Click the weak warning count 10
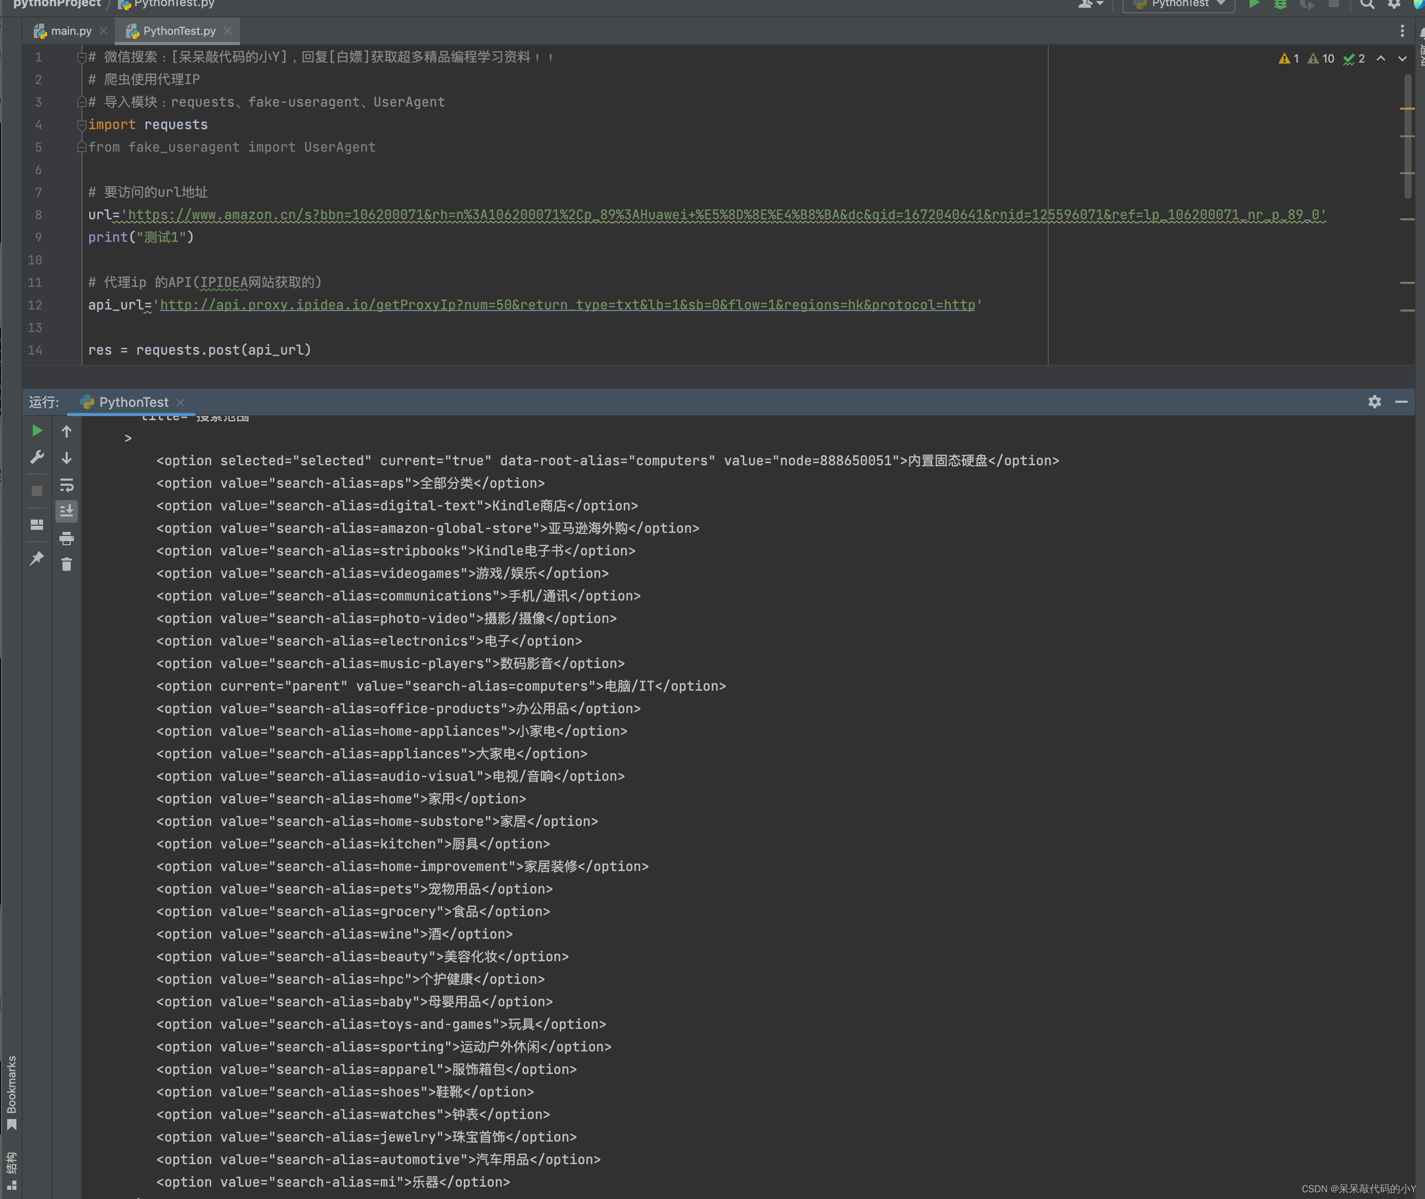The width and height of the screenshot is (1425, 1199). tap(1321, 58)
